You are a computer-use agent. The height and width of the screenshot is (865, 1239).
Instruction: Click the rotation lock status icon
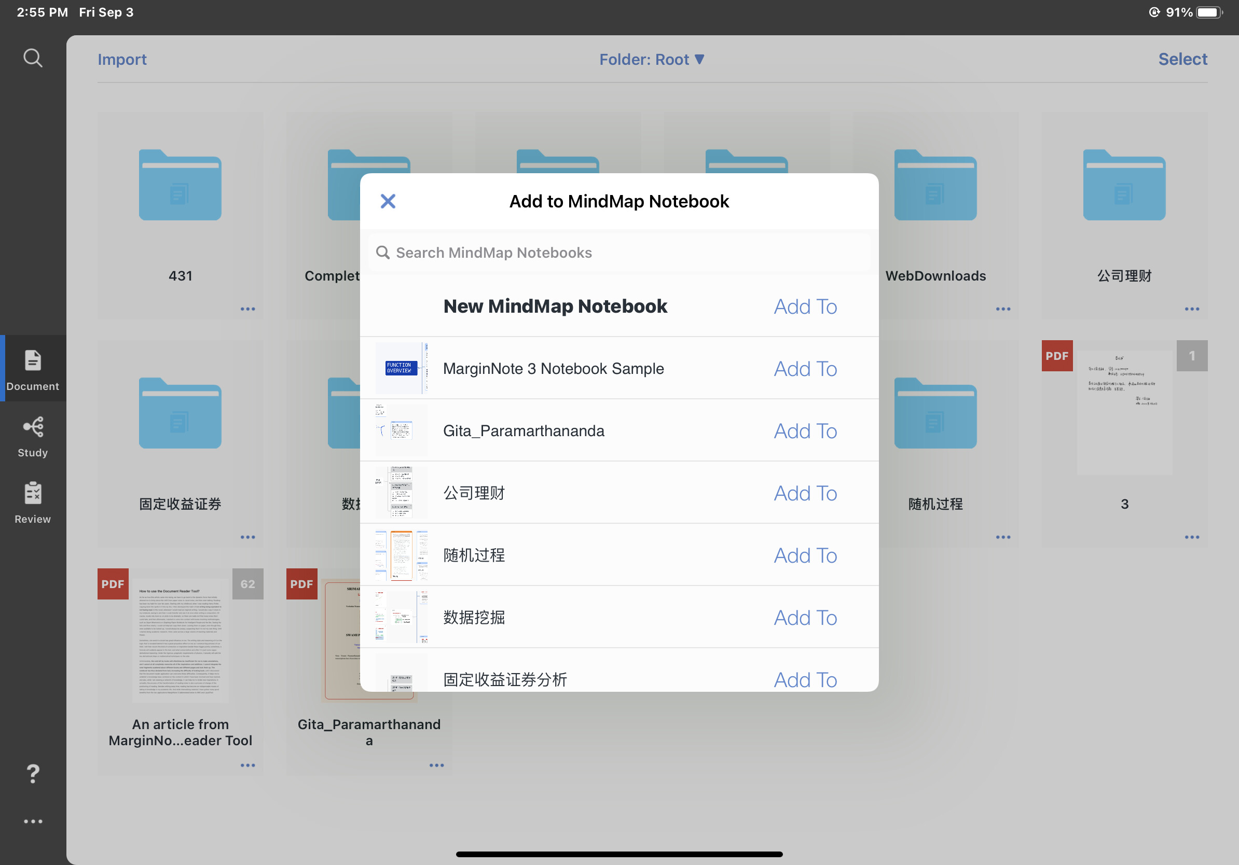pos(1154,12)
